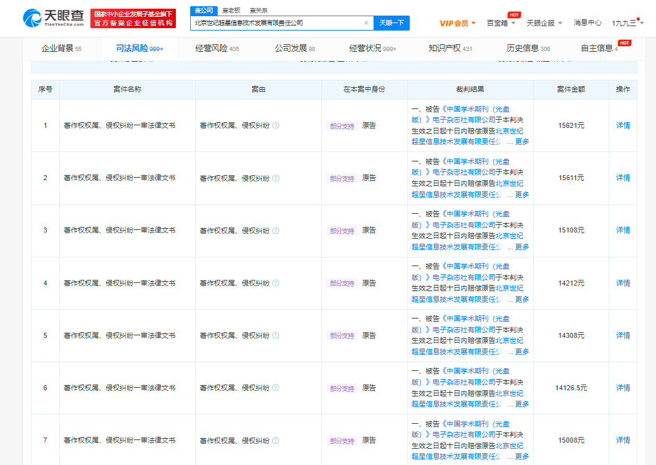Expand the 1九九三 user account menu

627,23
